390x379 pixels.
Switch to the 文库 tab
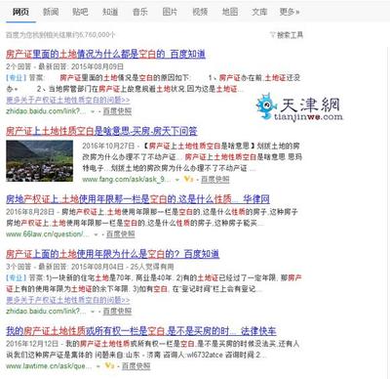coord(259,12)
